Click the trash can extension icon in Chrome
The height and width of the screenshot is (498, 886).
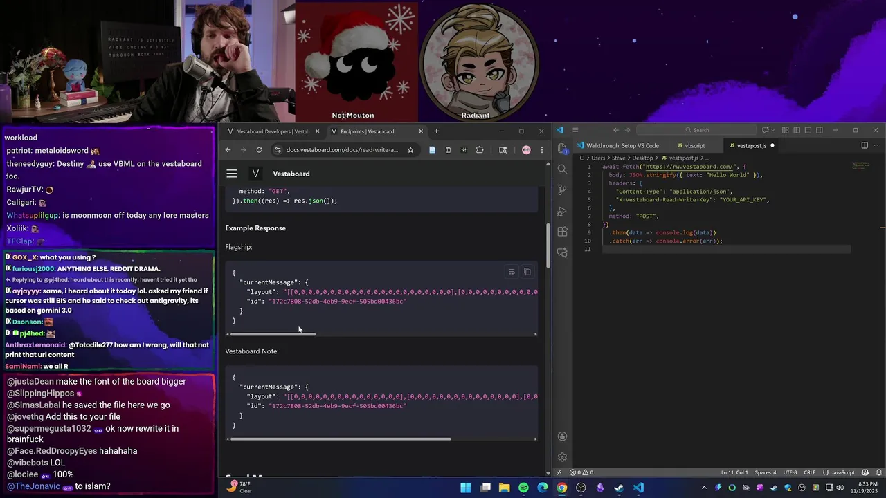pyautogui.click(x=448, y=150)
